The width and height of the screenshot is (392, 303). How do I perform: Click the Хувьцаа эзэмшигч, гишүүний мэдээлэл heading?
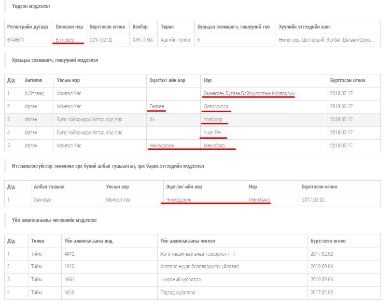[55, 60]
